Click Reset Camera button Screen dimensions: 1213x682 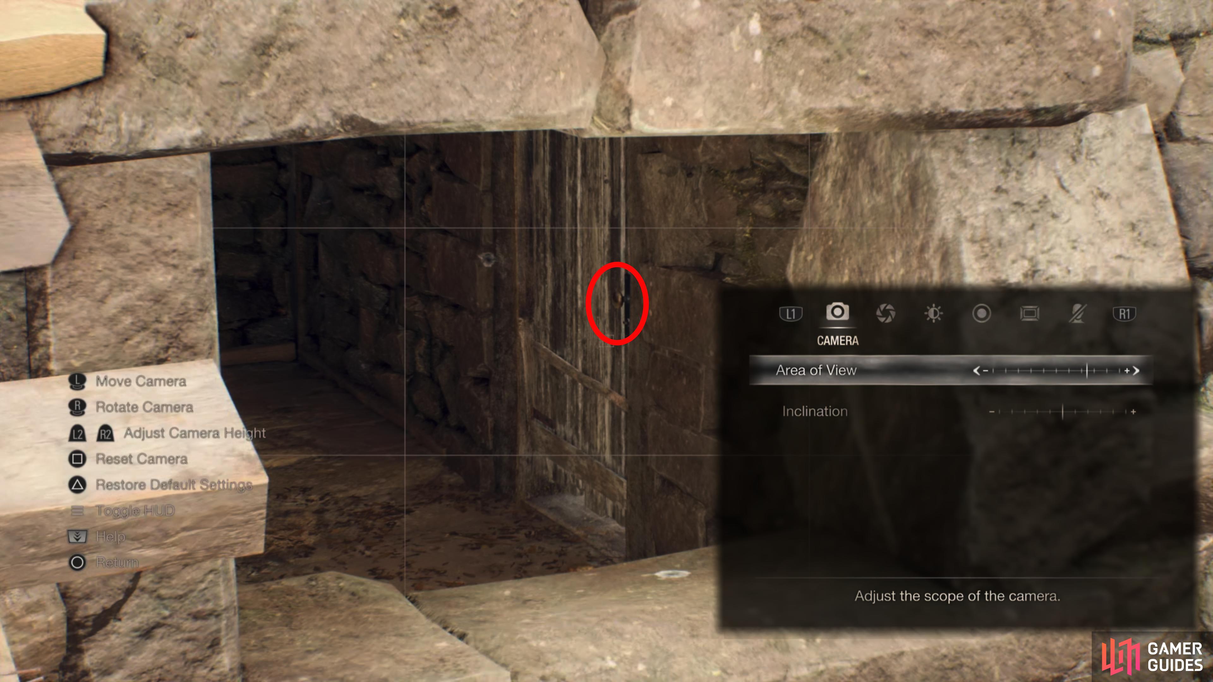141,458
